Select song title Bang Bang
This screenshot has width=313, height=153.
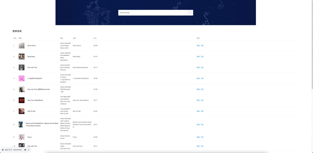coord(31,56)
